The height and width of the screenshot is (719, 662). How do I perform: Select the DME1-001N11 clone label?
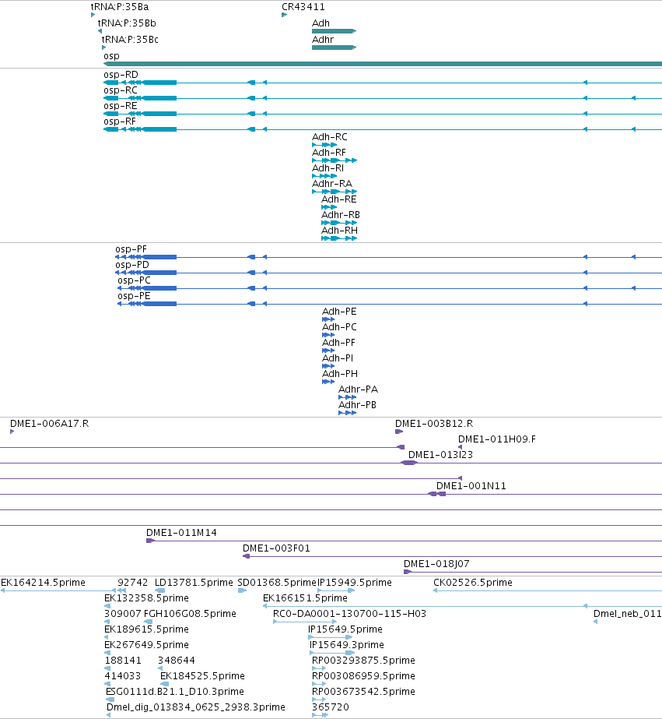[471, 486]
